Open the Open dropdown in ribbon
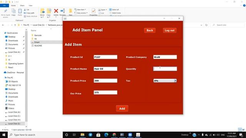Viewport: 246px width, 138px height. point(103,10)
